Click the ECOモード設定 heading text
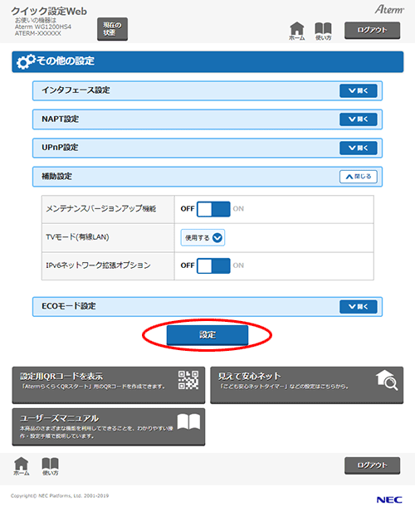415x511 pixels. coord(68,306)
